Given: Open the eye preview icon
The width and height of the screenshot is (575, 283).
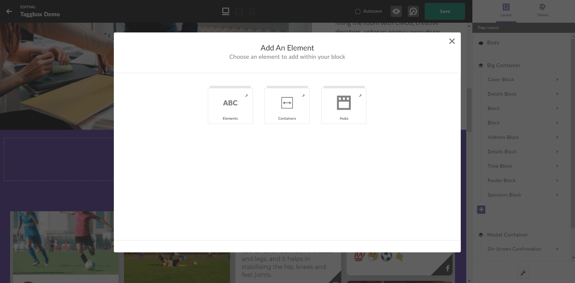Looking at the screenshot, I should pos(396,12).
